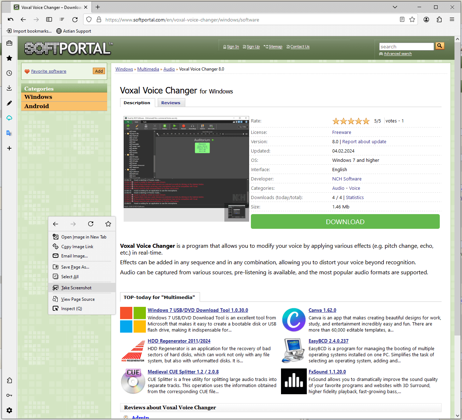Choose Select All from context menu
Image resolution: width=462 pixels, height=420 pixels.
click(x=82, y=277)
